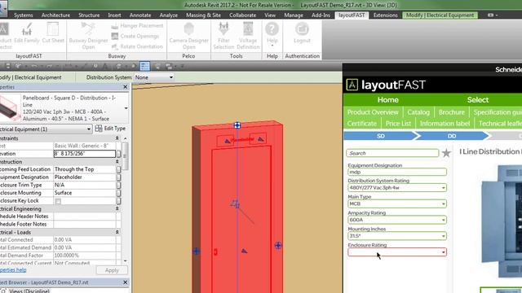This screenshot has width=522, height=293.
Task: Switch to the Architecture ribbon tab
Action: pos(55,15)
